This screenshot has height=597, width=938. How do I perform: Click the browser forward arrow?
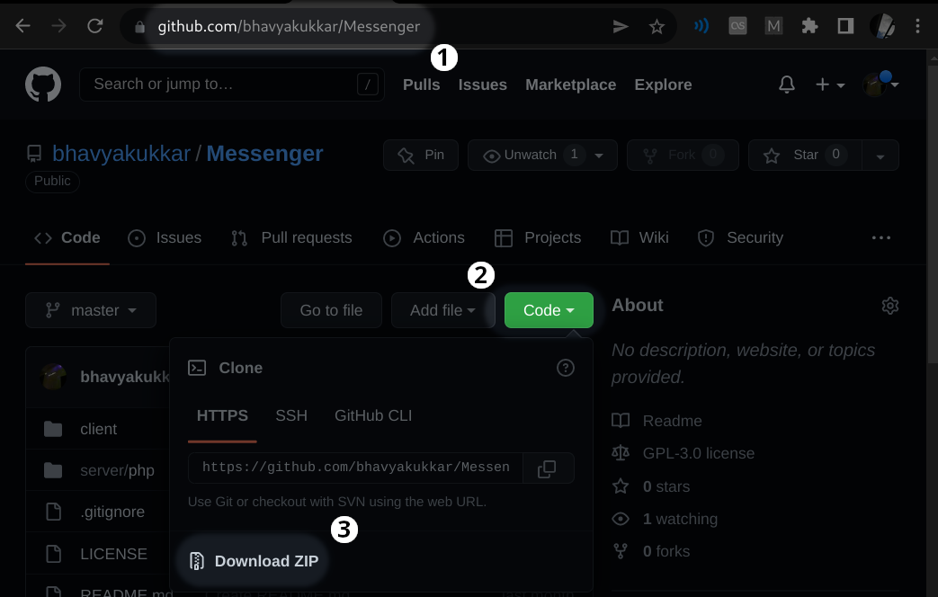coord(58,26)
